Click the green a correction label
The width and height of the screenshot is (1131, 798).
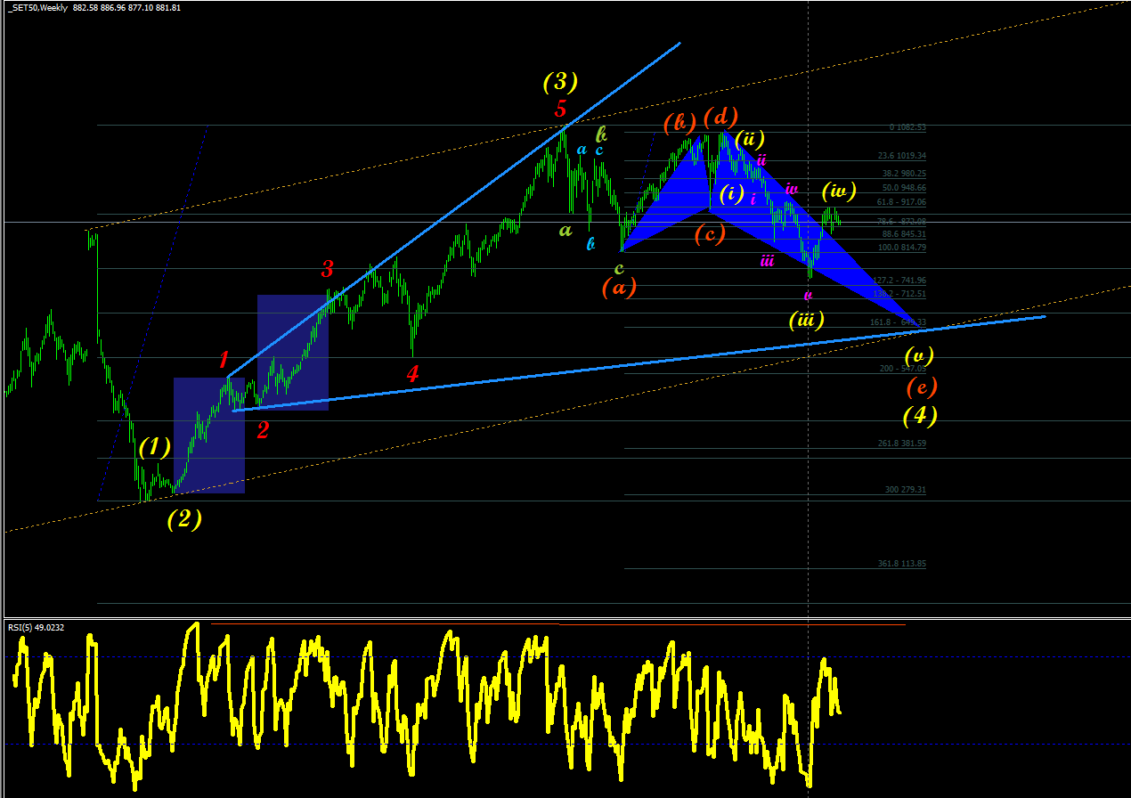point(565,230)
